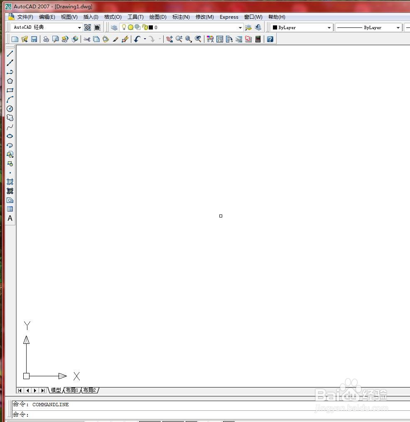Open the undo history dropdown arrow
The height and width of the screenshot is (422, 410).
tap(145, 39)
